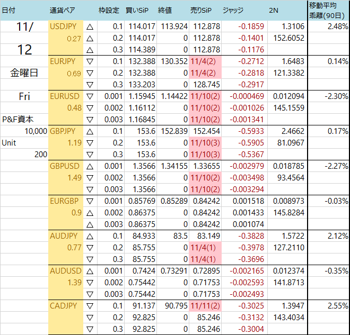Click the Unit label cell
Screen dimensions: 350x335
coord(8,143)
